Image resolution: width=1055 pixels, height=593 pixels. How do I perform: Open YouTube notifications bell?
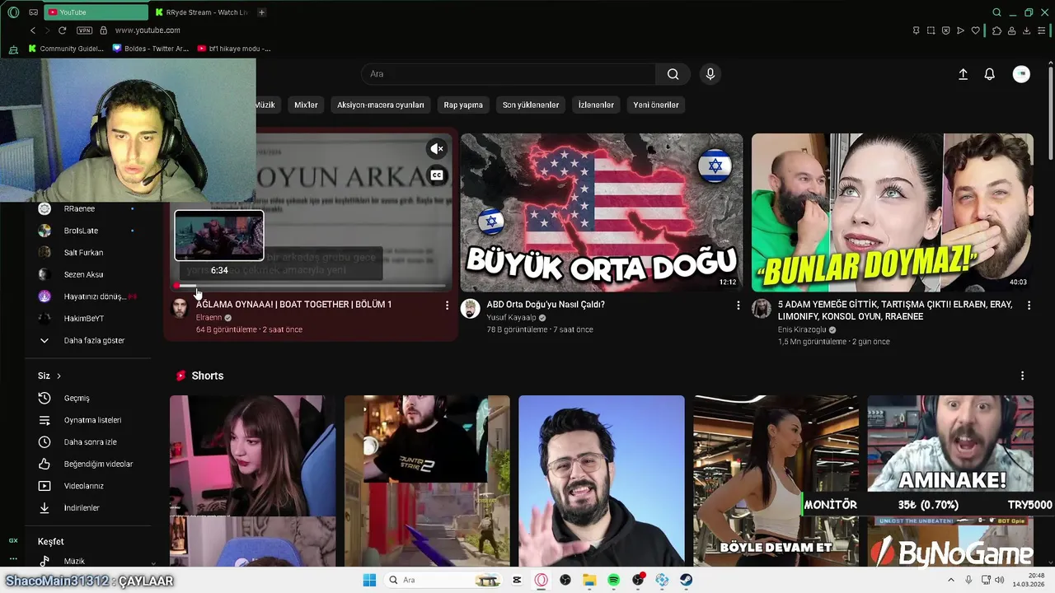(x=990, y=74)
